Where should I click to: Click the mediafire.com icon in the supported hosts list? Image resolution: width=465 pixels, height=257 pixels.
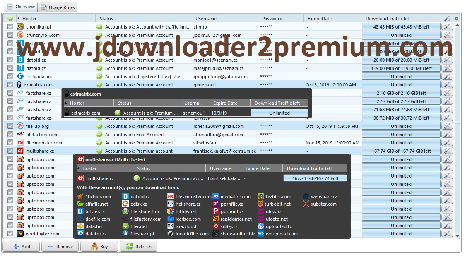click(x=216, y=196)
